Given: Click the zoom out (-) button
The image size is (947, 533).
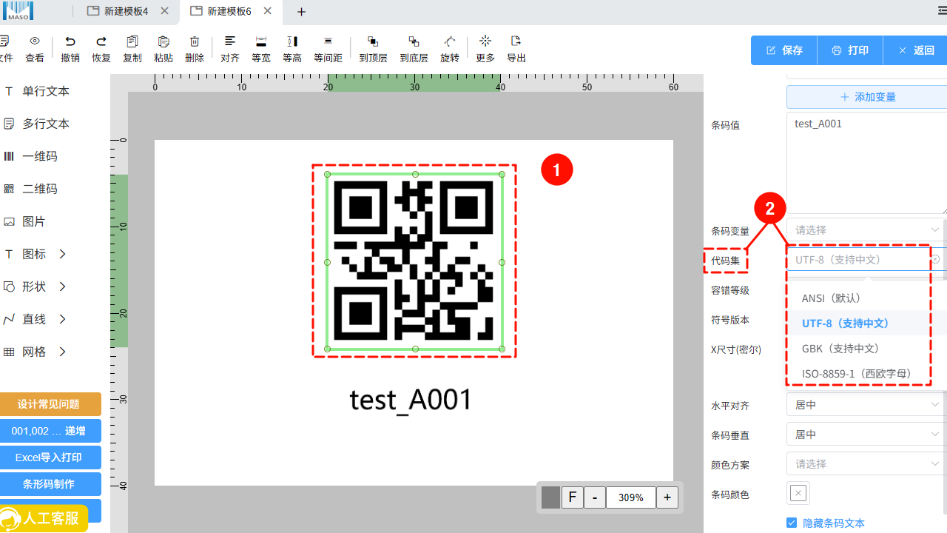Looking at the screenshot, I should pos(595,497).
